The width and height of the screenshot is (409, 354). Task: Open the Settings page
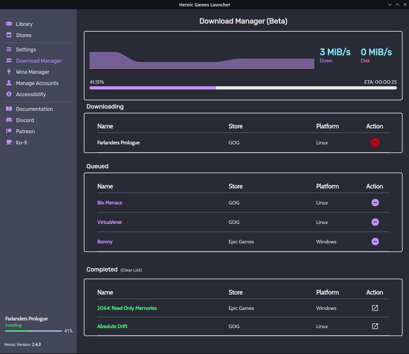pos(26,49)
